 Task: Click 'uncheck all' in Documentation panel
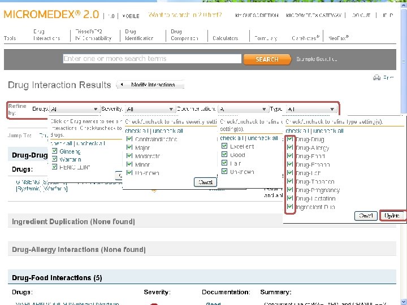pos(263,138)
